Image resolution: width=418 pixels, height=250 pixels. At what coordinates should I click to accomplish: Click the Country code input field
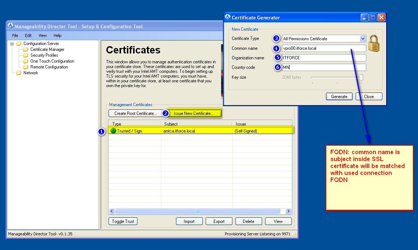pos(324,67)
